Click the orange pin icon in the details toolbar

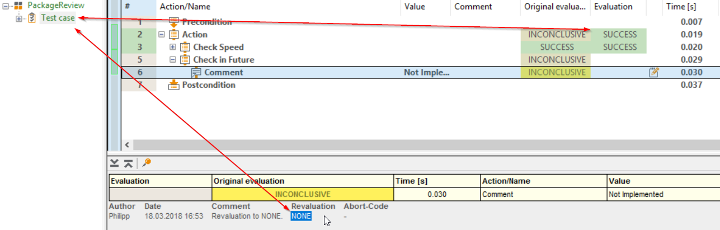point(147,163)
